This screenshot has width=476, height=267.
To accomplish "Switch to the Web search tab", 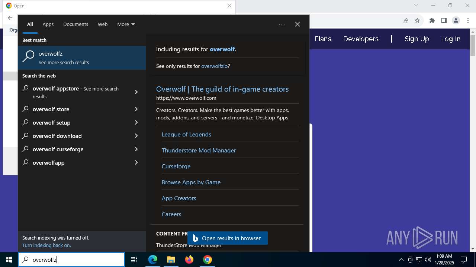I will tap(103, 24).
